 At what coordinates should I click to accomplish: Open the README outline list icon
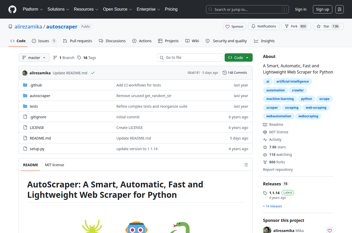point(246,165)
